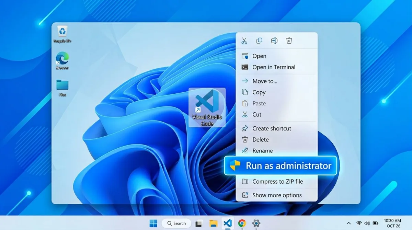412x230 pixels.
Task: Open Visual Studio Code taskbar icon
Action: click(x=228, y=223)
